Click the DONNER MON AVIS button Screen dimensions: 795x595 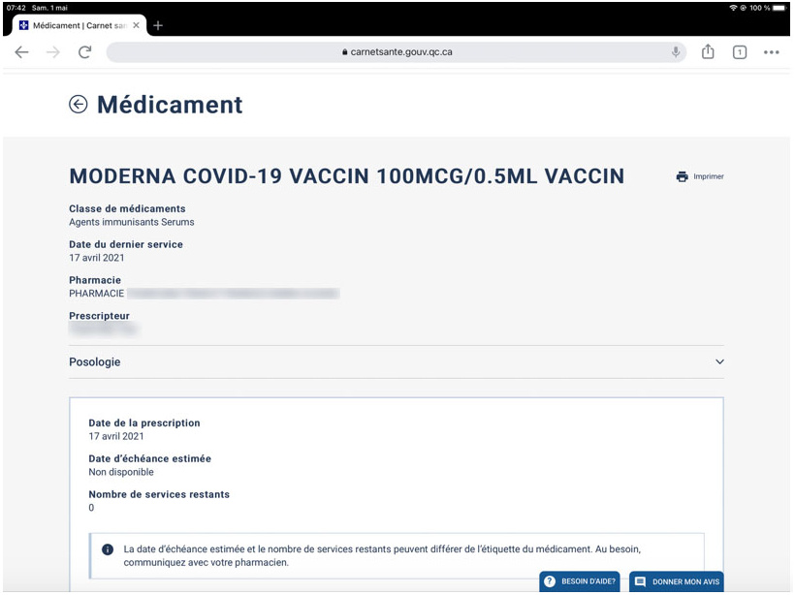click(677, 581)
